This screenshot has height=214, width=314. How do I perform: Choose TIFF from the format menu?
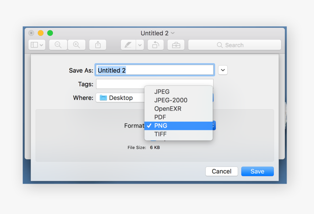click(160, 134)
